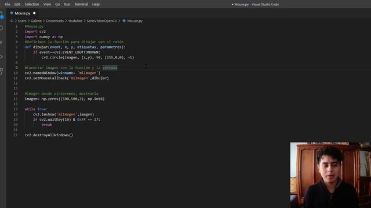Open the Help menu
The width and height of the screenshot is (371, 208).
click(96, 4)
